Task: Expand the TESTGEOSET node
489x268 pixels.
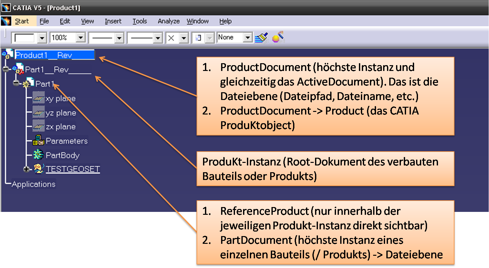Action: [27, 169]
